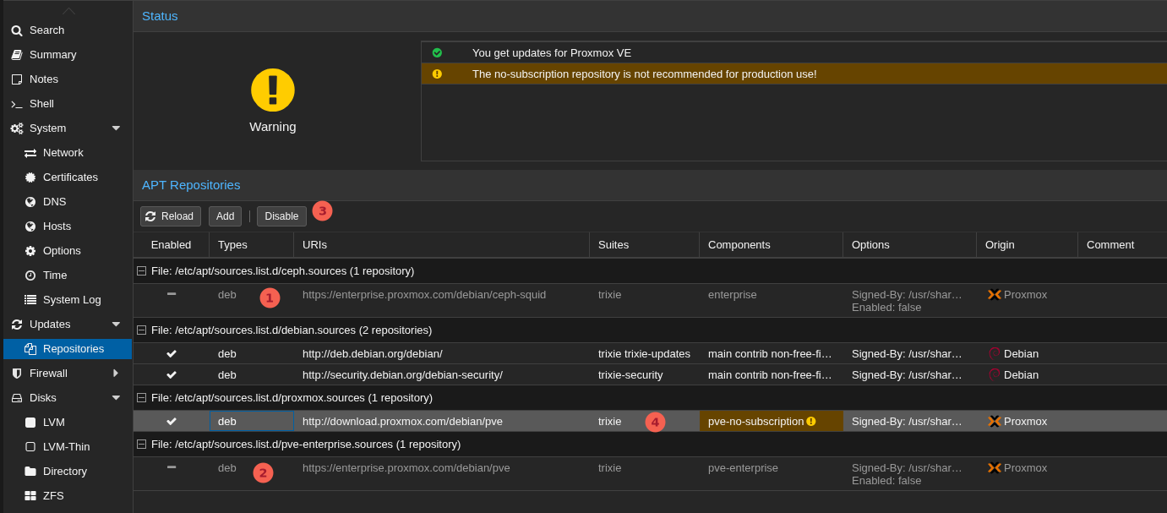Open the System Log icon
The height and width of the screenshot is (513, 1167).
29,299
